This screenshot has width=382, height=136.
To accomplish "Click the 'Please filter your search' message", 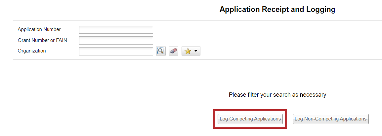I will coord(277,95).
